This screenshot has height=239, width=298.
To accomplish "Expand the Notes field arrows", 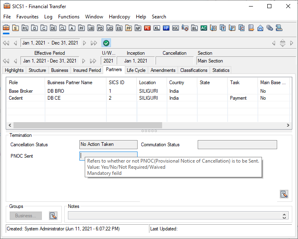I will click(284, 215).
